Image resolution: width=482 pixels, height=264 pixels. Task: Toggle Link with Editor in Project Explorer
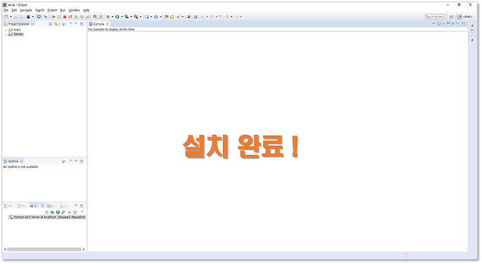(x=56, y=24)
